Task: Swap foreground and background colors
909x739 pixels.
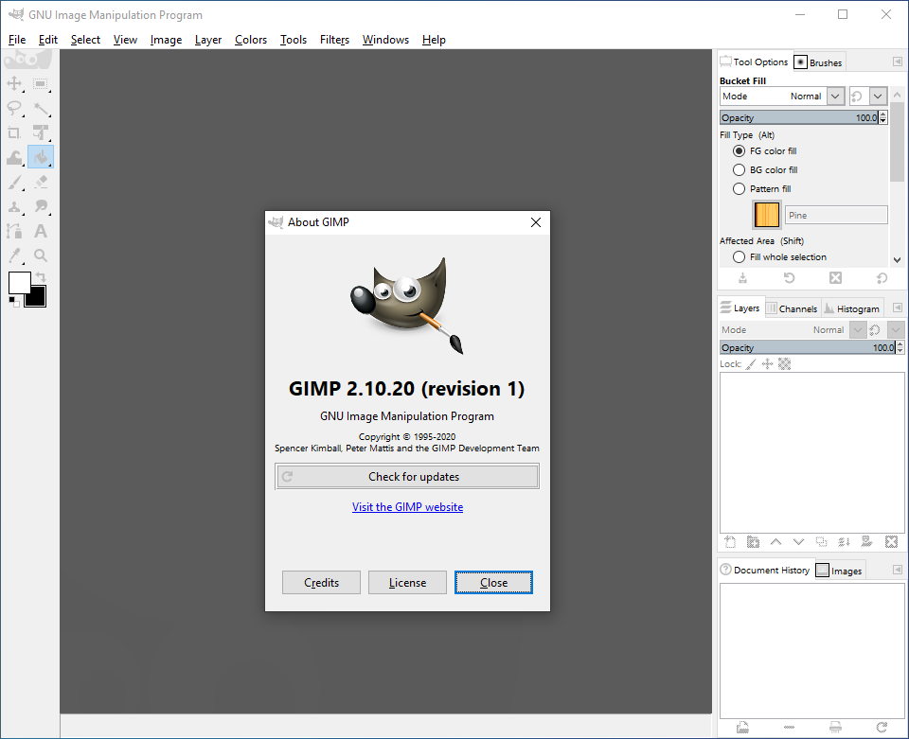Action: [41, 277]
